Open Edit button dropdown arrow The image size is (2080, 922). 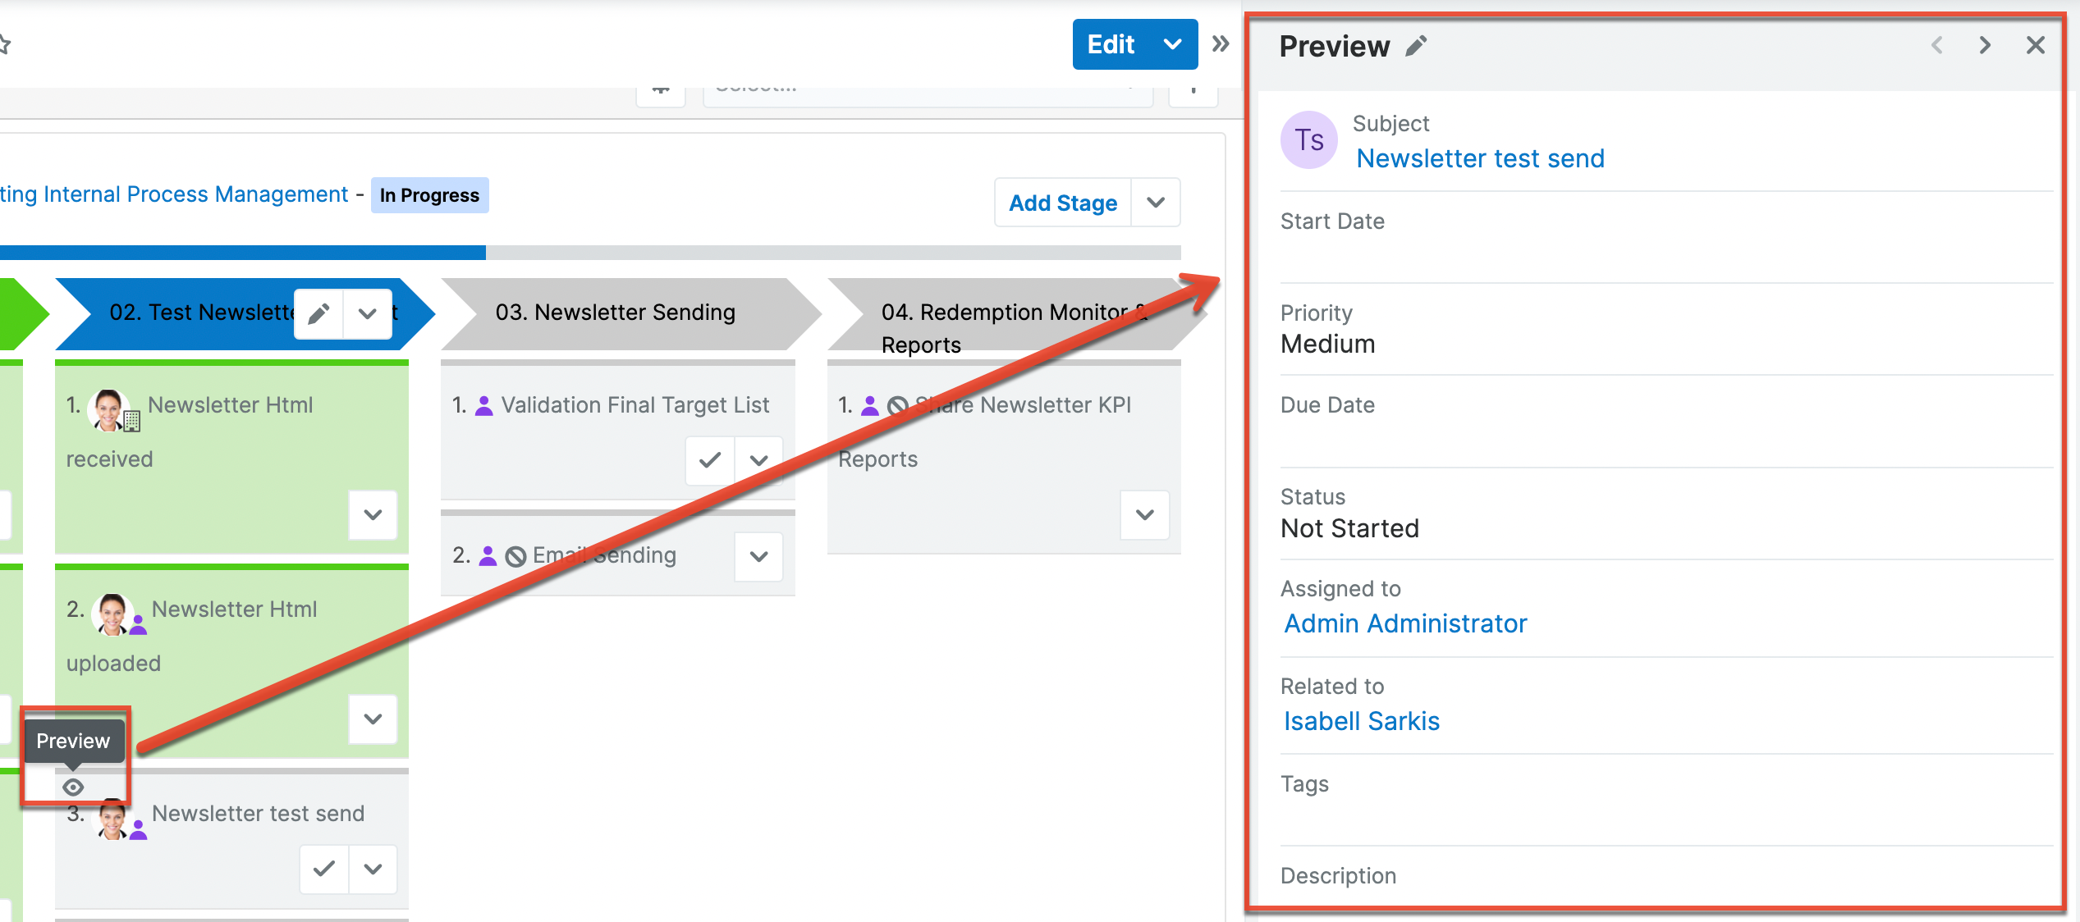(x=1173, y=44)
